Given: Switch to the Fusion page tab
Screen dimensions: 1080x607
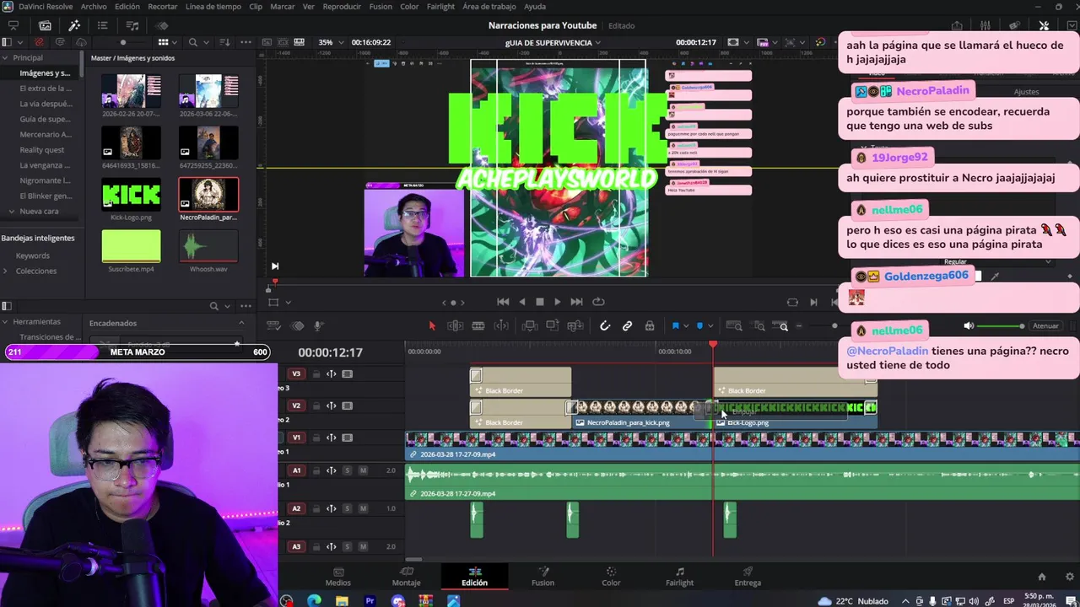Looking at the screenshot, I should [543, 577].
